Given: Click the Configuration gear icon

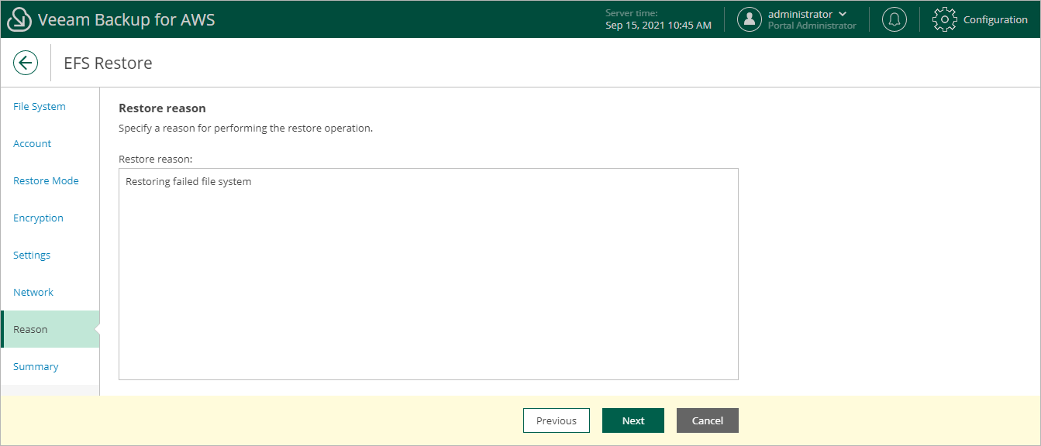Looking at the screenshot, I should click(944, 19).
